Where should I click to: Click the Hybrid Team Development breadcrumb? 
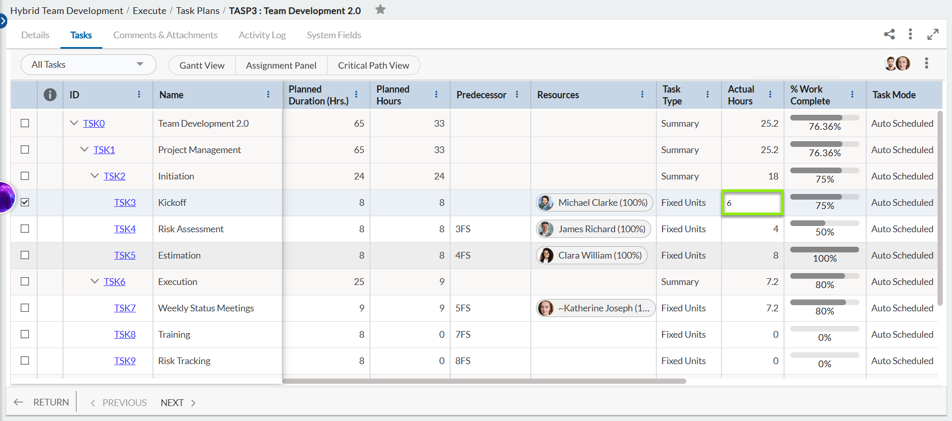(x=67, y=10)
